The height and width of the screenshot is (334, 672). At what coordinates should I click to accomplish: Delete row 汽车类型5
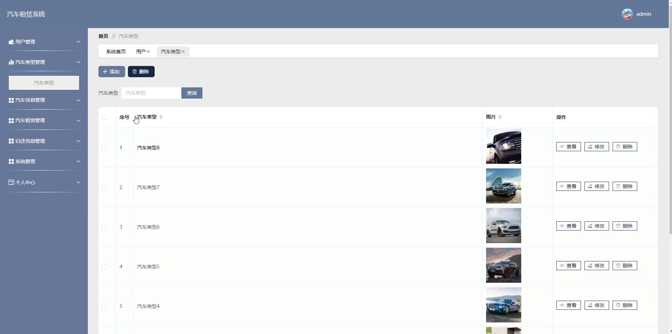[x=625, y=266]
